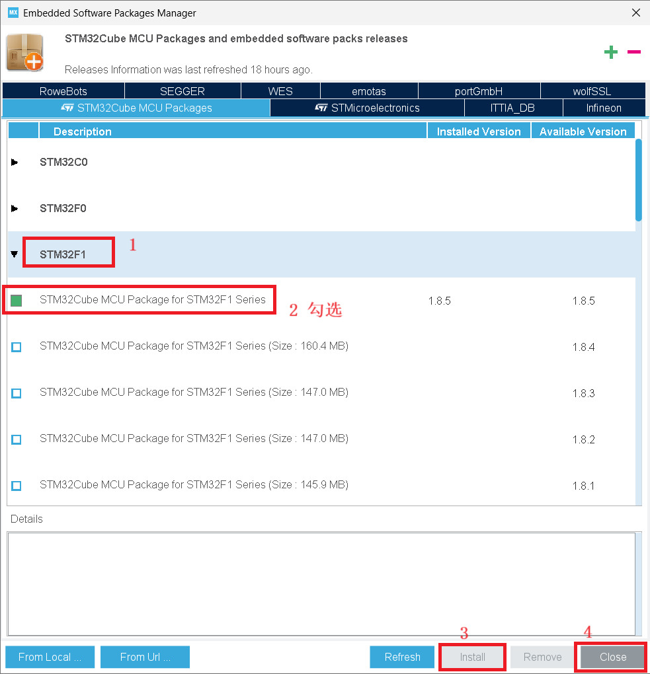
Task: Switch to the WES tab
Action: click(280, 91)
